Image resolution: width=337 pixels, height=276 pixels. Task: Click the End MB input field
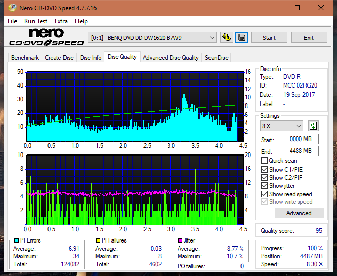303,151
